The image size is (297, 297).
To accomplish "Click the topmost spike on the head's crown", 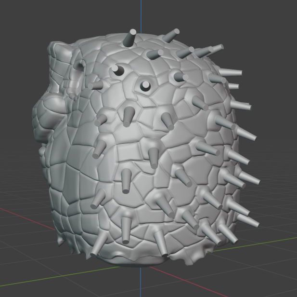I will coord(130,39).
